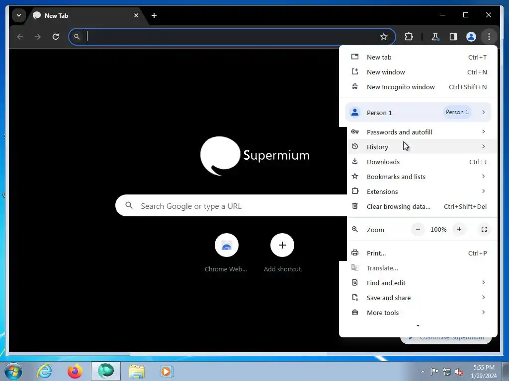This screenshot has height=381, width=509.
Task: Launch Internet Explorer from taskbar
Action: coord(44,371)
